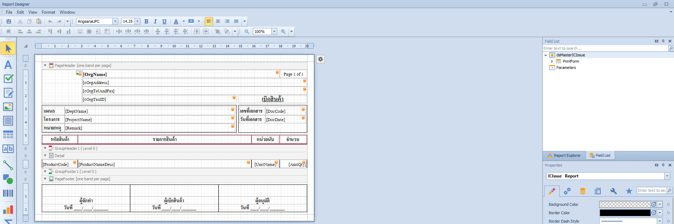Select the Bar Code tool in toolbox
The image size is (674, 224).
[x=8, y=193]
